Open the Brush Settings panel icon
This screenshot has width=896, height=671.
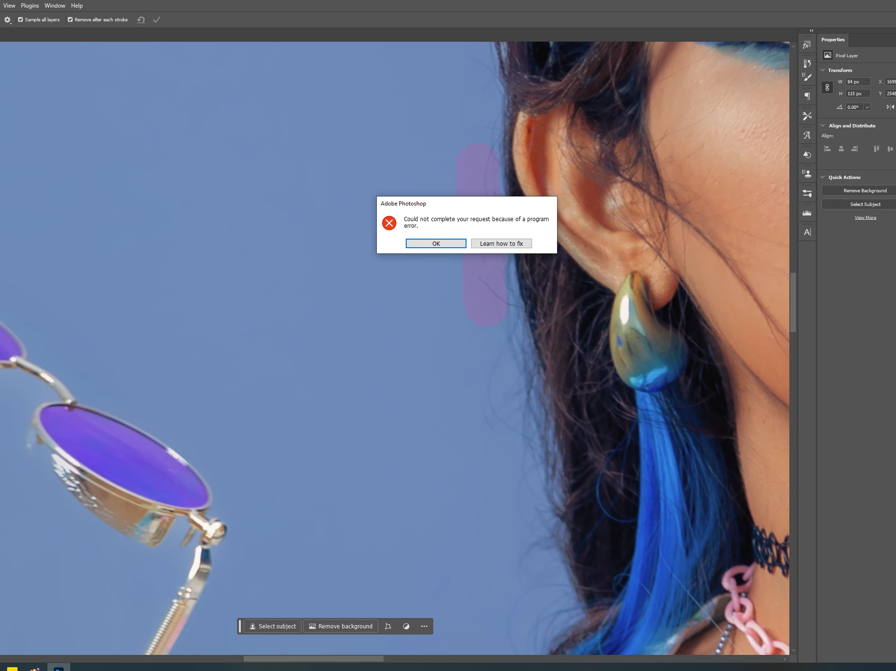coord(807,77)
